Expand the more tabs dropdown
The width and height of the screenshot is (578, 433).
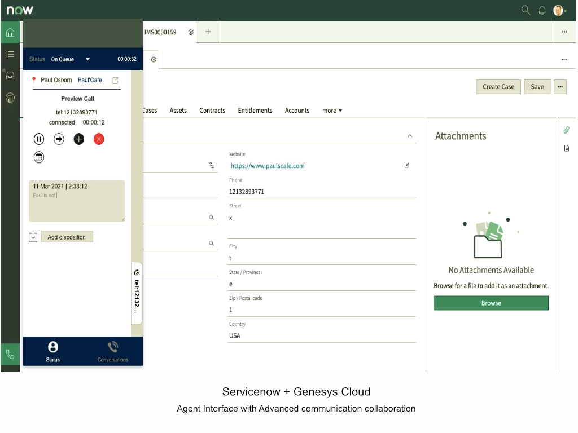click(332, 111)
